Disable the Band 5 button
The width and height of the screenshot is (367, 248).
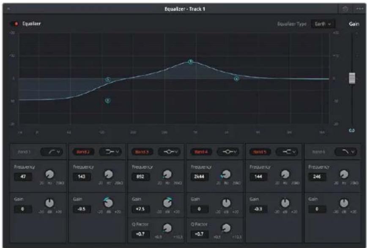(260, 152)
